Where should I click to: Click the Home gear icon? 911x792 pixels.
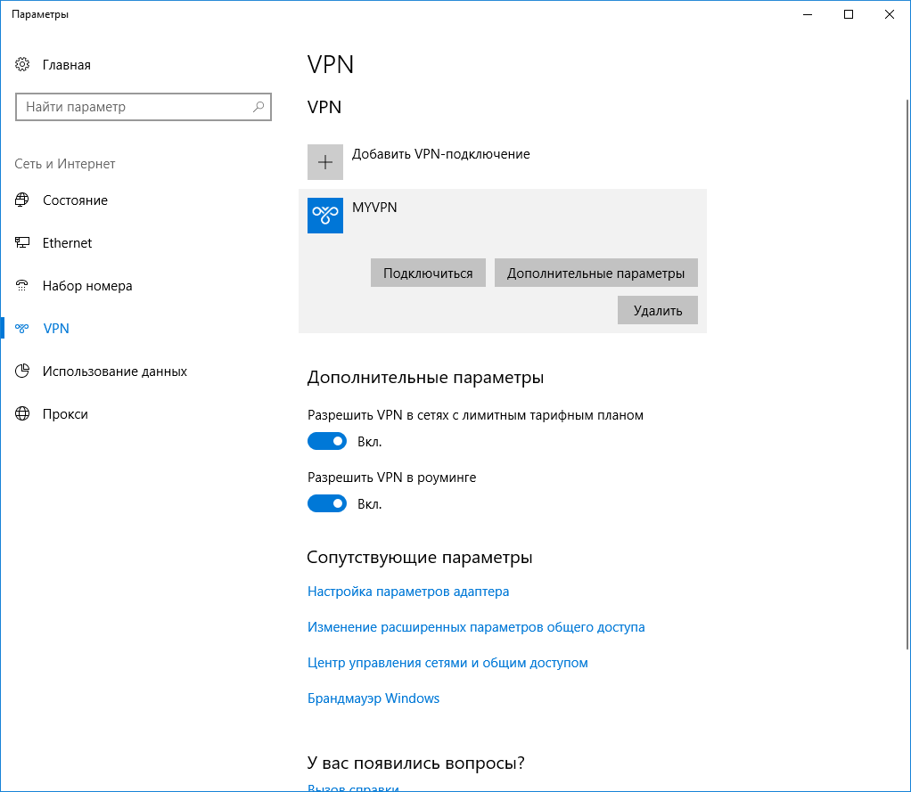tap(22, 64)
